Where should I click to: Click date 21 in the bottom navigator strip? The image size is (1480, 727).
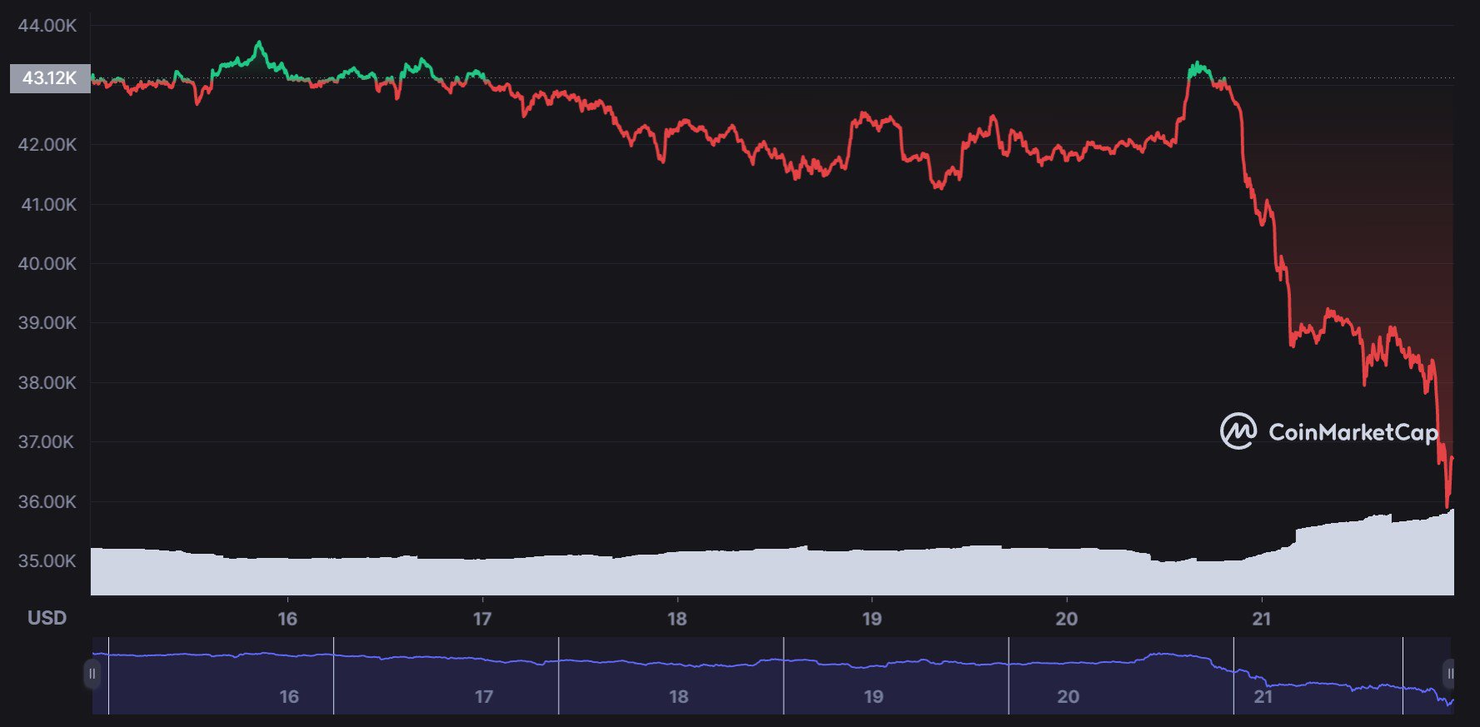pyautogui.click(x=1263, y=696)
